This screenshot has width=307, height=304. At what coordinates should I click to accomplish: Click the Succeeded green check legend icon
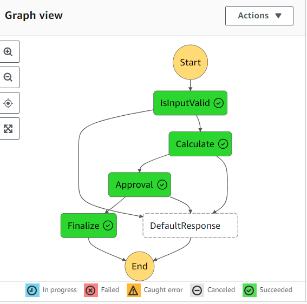point(250,290)
